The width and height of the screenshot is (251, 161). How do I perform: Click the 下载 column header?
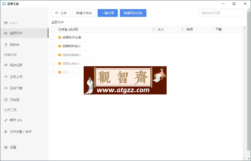(219, 30)
